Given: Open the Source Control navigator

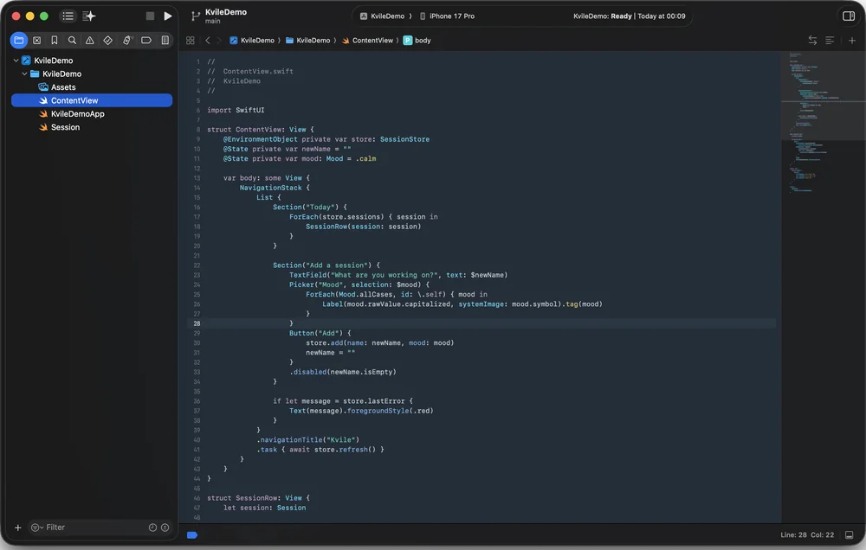Looking at the screenshot, I should pos(37,41).
